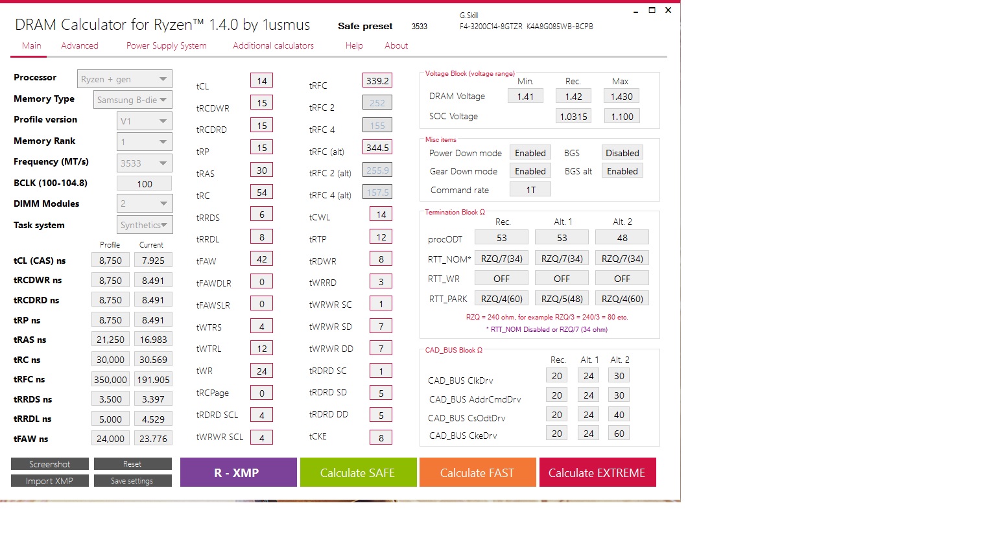996x560 pixels.
Task: Click the tWRWR SD value field
Action: pos(381,327)
